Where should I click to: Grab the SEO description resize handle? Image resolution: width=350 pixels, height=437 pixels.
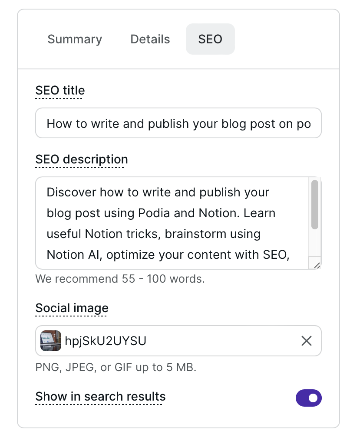(x=317, y=265)
